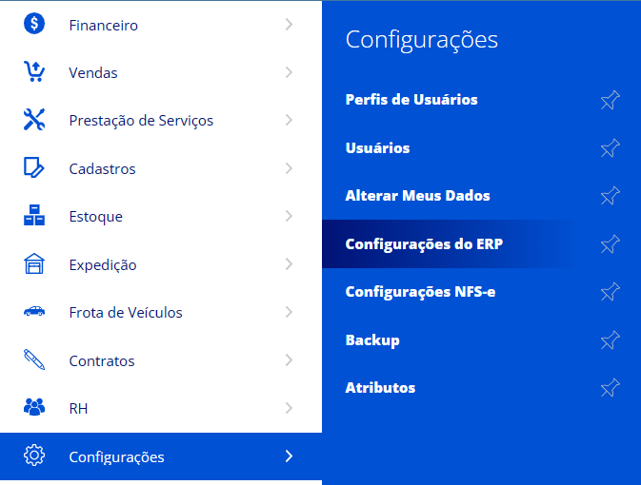The image size is (641, 485).
Task: Expand the Financeiro submenu arrow
Action: (x=289, y=25)
